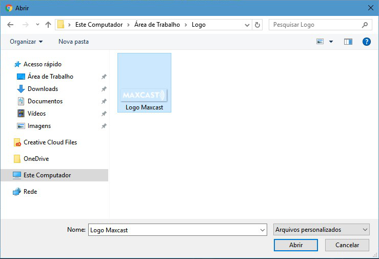The image size is (379, 259).
Task: Click the pin icon beside Vídeos
Action: pyautogui.click(x=104, y=114)
